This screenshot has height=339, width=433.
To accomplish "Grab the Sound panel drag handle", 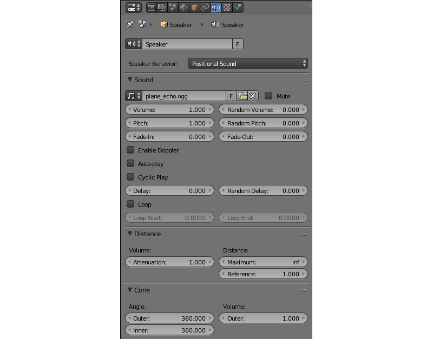I will (x=304, y=80).
